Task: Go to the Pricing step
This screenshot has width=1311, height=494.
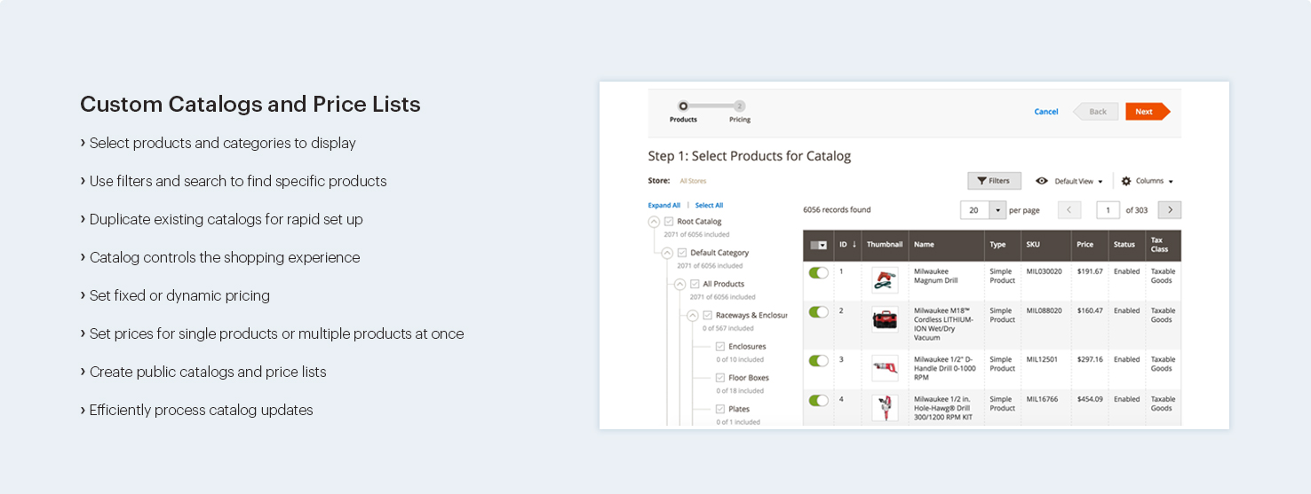Action: [x=740, y=106]
